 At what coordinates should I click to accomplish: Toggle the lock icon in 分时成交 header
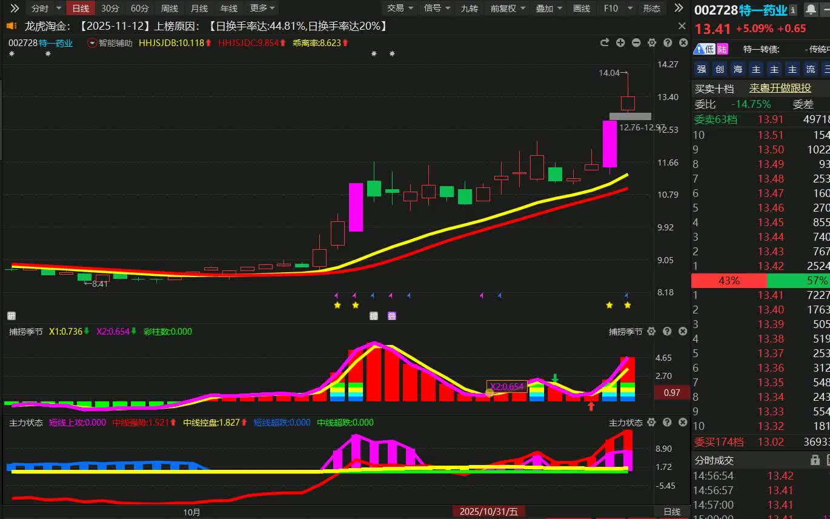coord(815,461)
